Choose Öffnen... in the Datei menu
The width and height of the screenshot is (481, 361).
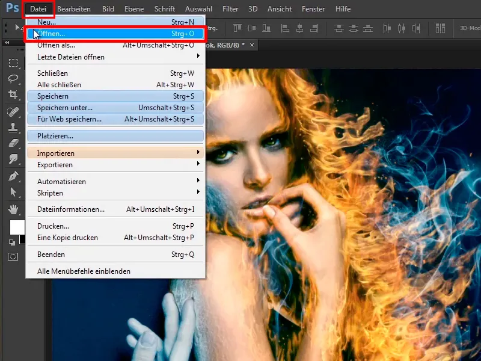click(115, 34)
